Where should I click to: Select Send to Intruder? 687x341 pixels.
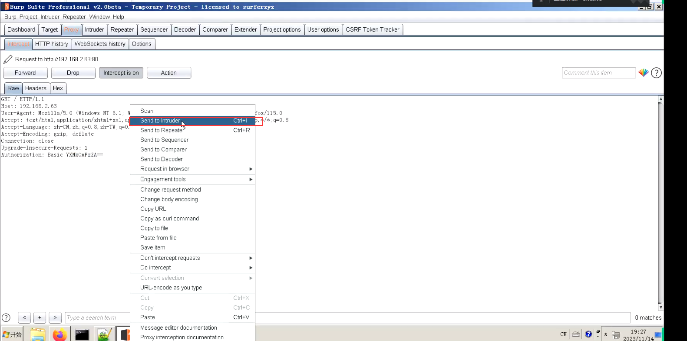[192, 121]
